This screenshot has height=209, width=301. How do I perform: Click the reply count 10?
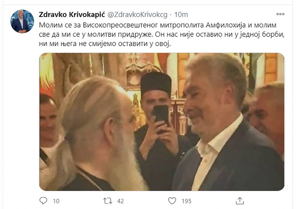(56, 201)
